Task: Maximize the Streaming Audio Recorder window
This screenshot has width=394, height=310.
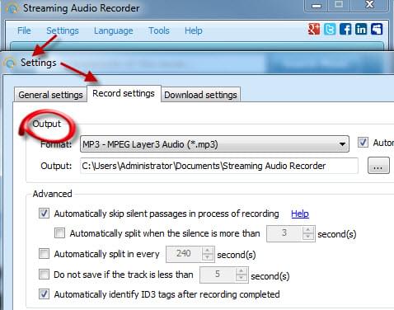Action: [339, 5]
